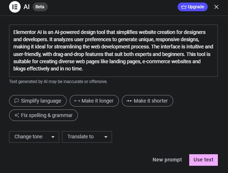Click the expand arrows icon for Make it longer
228x173 pixels.
point(77,101)
